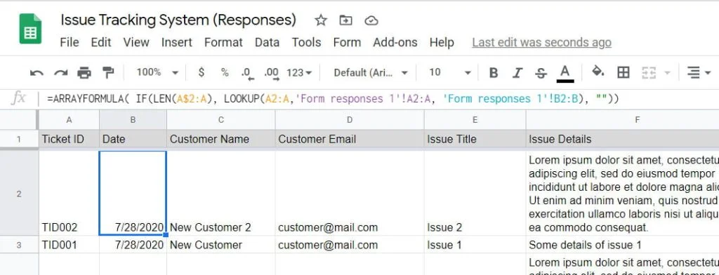Select cell containing TID001
Image resolution: width=719 pixels, height=275 pixels.
coord(70,245)
